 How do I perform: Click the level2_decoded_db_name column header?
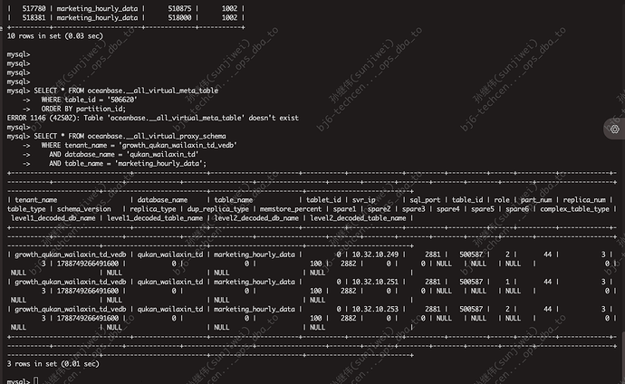(256, 218)
